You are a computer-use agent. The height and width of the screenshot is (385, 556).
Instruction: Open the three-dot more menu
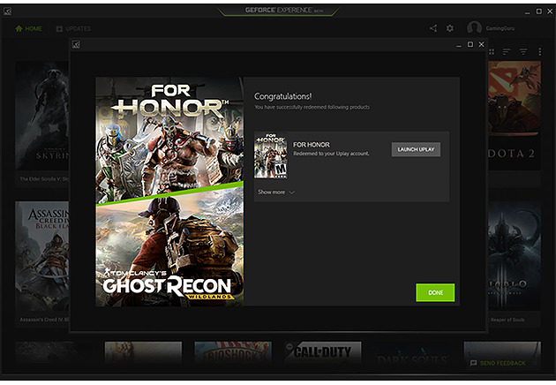coord(540,52)
